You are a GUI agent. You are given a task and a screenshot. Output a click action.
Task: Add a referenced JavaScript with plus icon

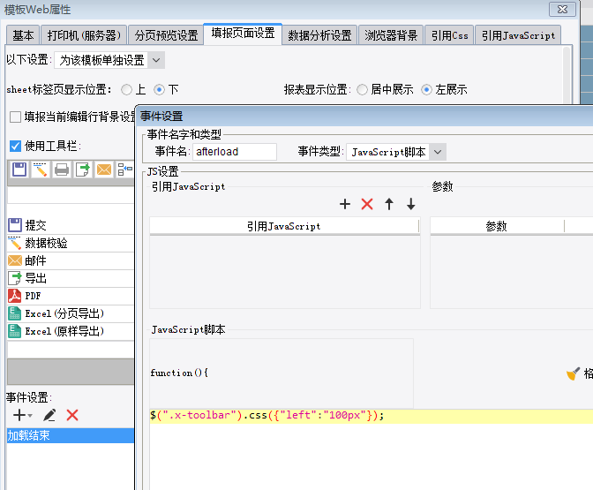[x=345, y=204]
